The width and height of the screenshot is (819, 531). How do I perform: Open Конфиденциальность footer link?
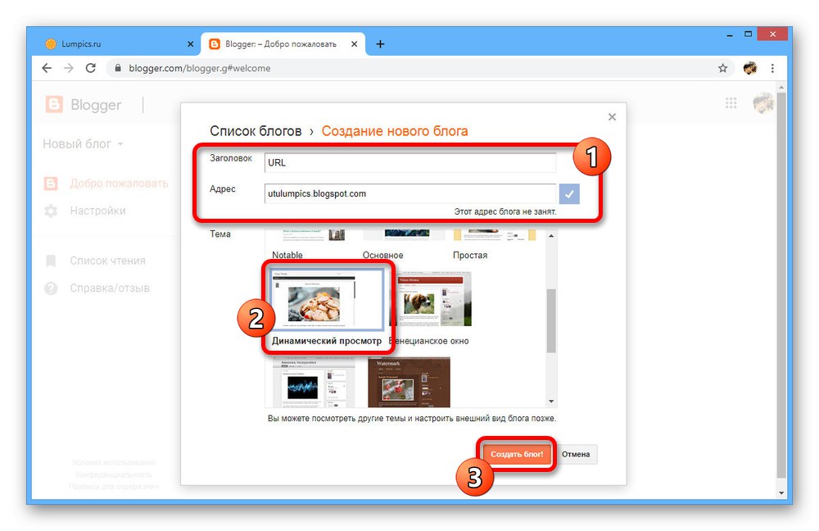pos(114,474)
